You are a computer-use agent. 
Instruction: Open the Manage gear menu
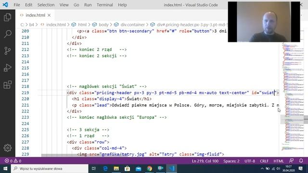[8, 148]
